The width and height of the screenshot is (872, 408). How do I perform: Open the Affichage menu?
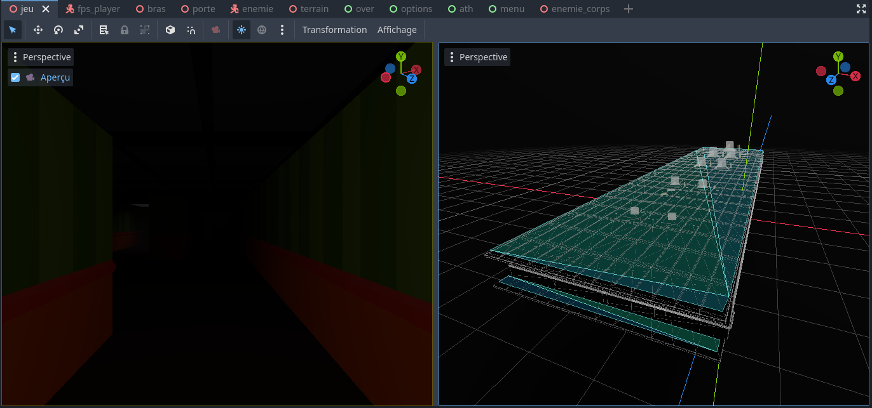coord(397,30)
